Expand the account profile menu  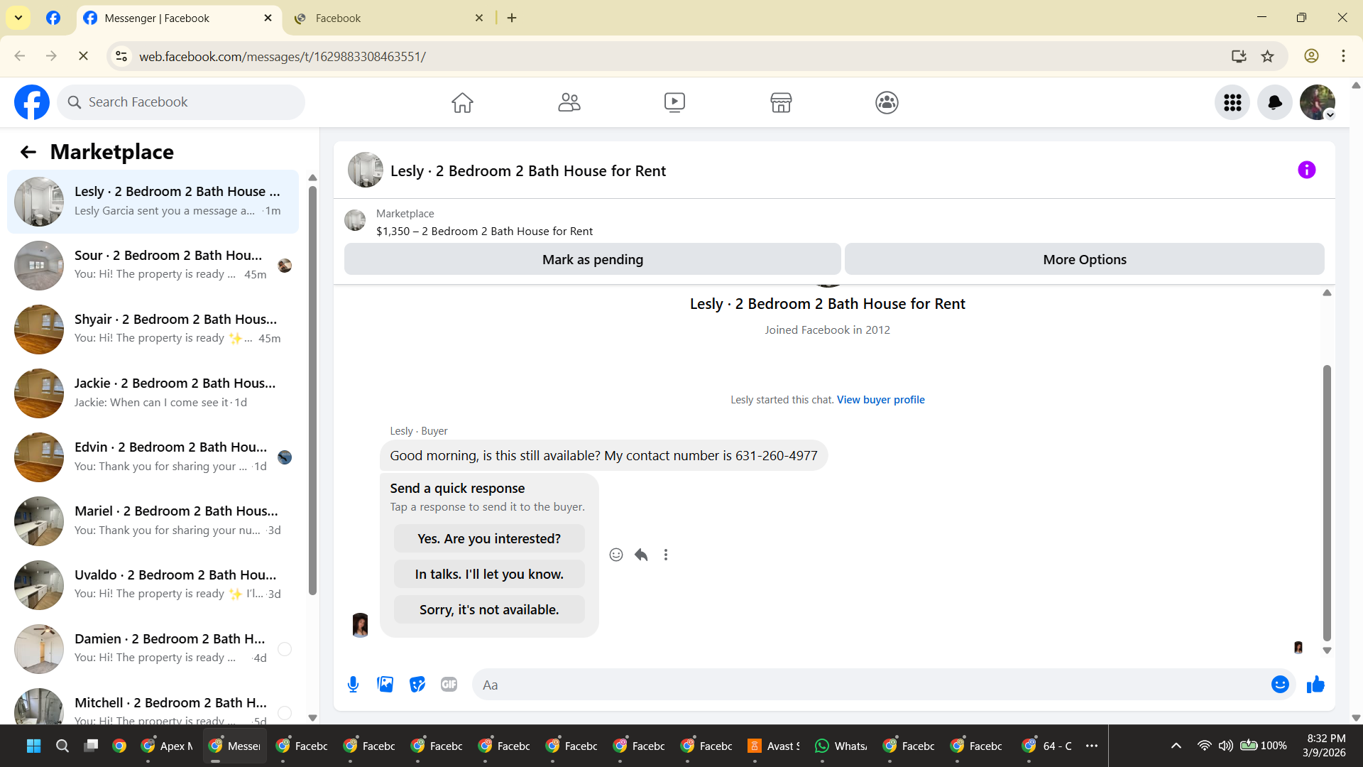pos(1318,103)
